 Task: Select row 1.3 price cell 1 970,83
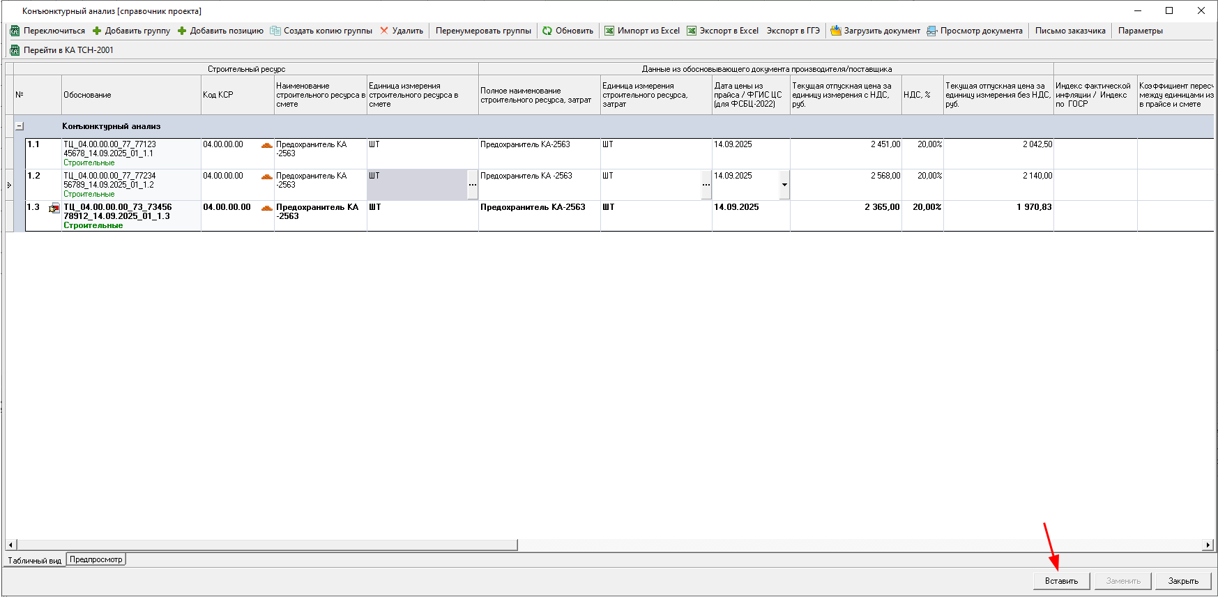click(x=998, y=208)
